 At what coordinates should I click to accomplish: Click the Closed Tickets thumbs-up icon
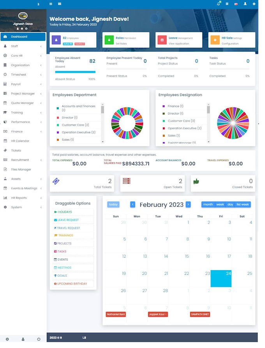[196, 181]
